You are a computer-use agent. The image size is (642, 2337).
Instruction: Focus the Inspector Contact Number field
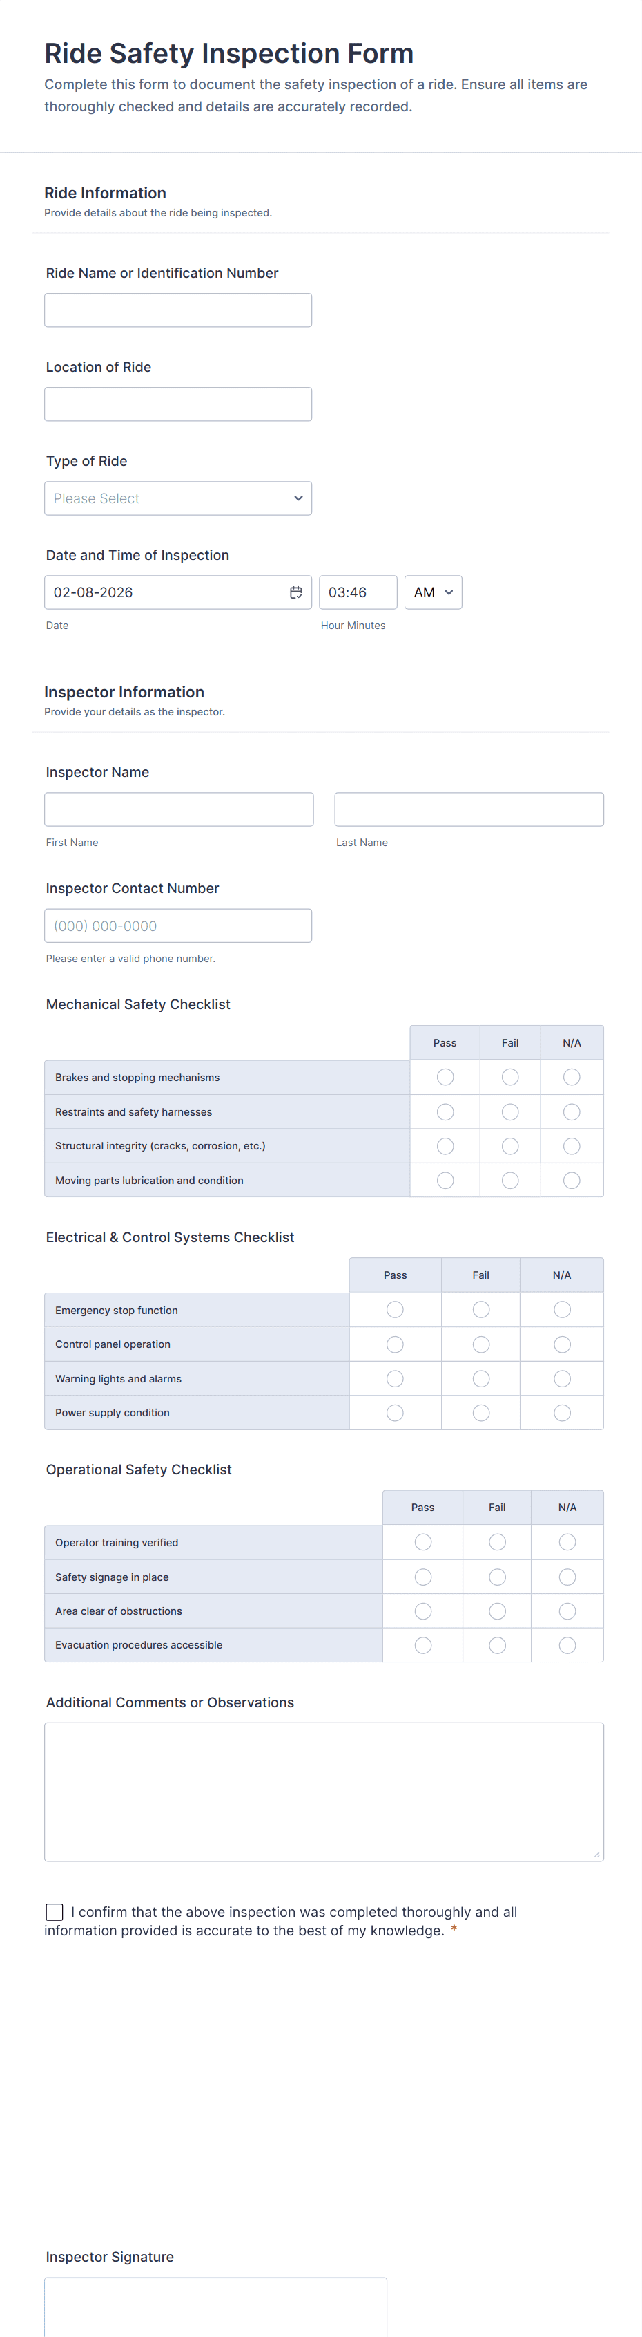[177, 926]
